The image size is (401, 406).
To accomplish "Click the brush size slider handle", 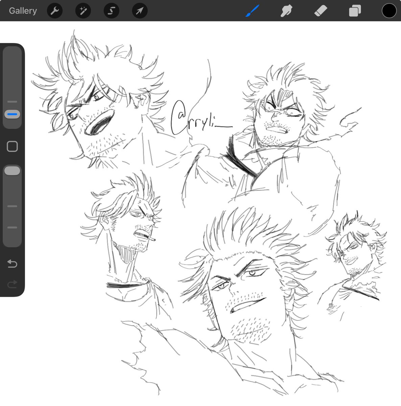I will click(12, 114).
